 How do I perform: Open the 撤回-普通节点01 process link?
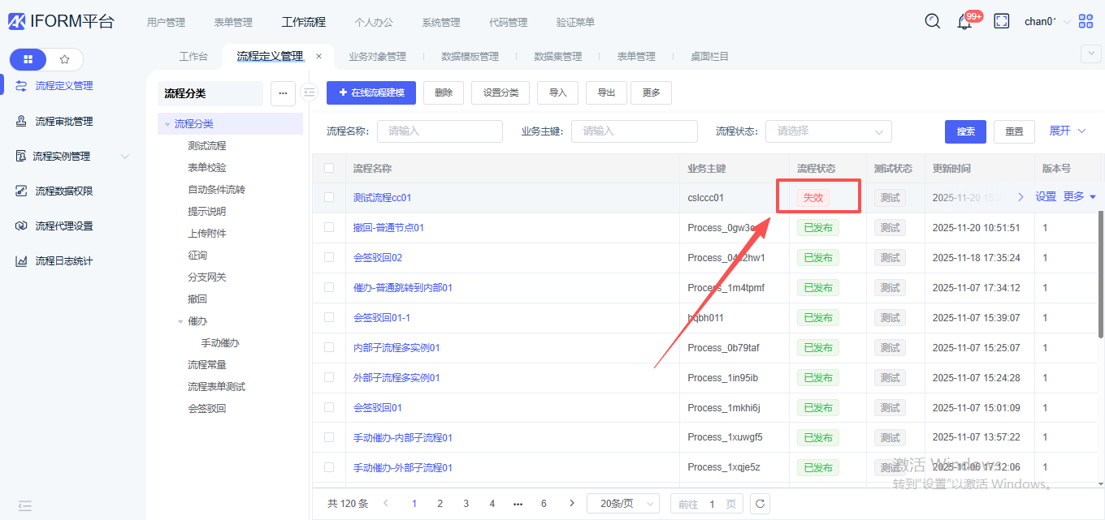click(388, 228)
